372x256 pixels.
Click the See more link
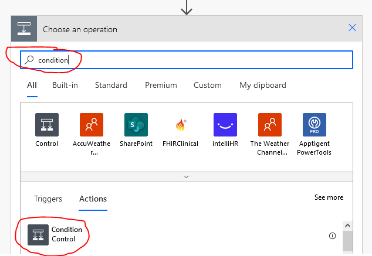(x=329, y=197)
